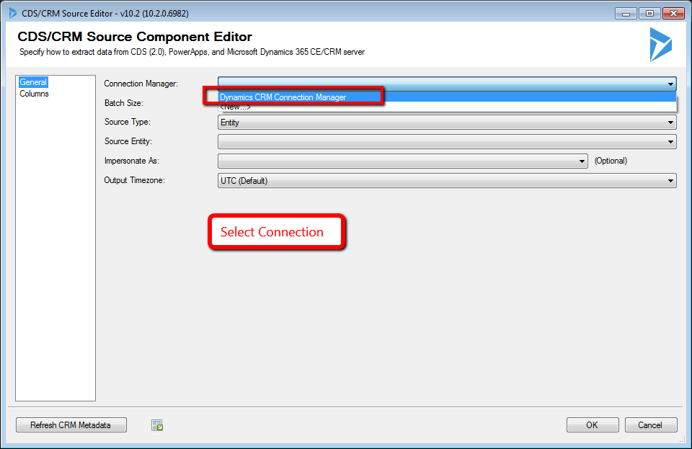Click the expression/properties grid icon

[157, 425]
